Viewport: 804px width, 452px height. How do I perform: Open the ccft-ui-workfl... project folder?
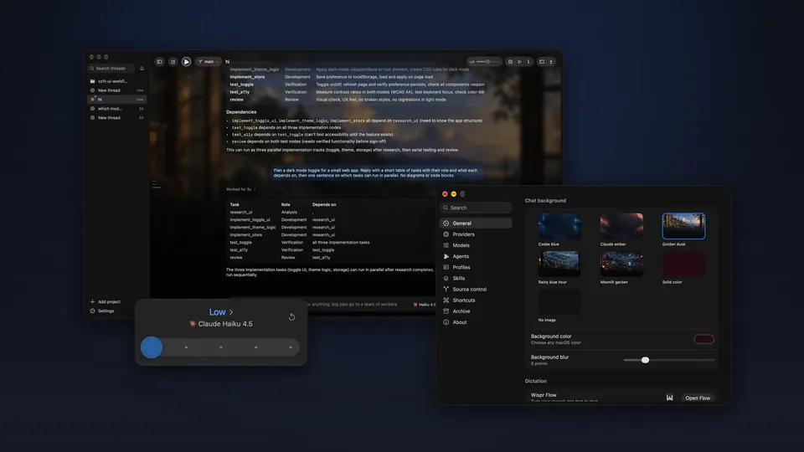[x=116, y=81]
